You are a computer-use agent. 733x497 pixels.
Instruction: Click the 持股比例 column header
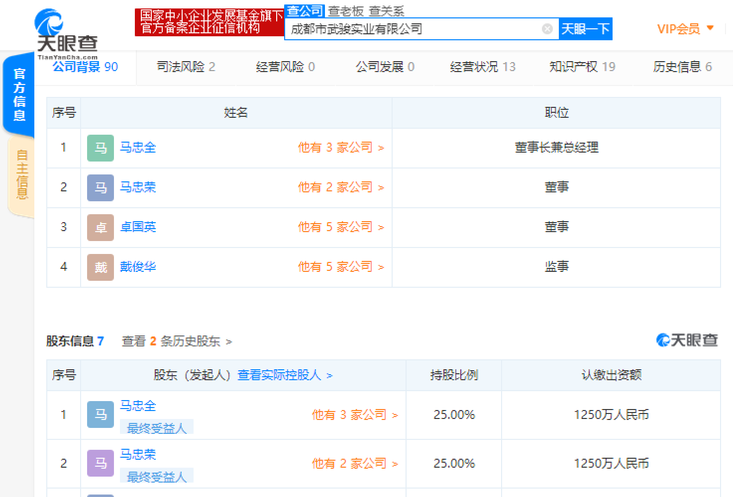[454, 375]
